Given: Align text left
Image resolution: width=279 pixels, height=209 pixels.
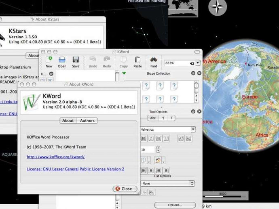Looking at the screenshot, I should pos(144,171).
